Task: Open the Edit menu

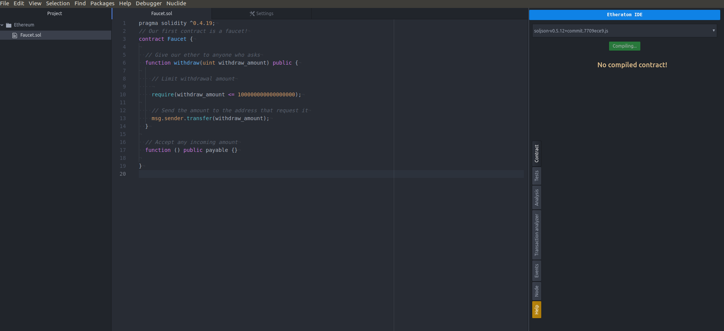Action: click(x=19, y=3)
